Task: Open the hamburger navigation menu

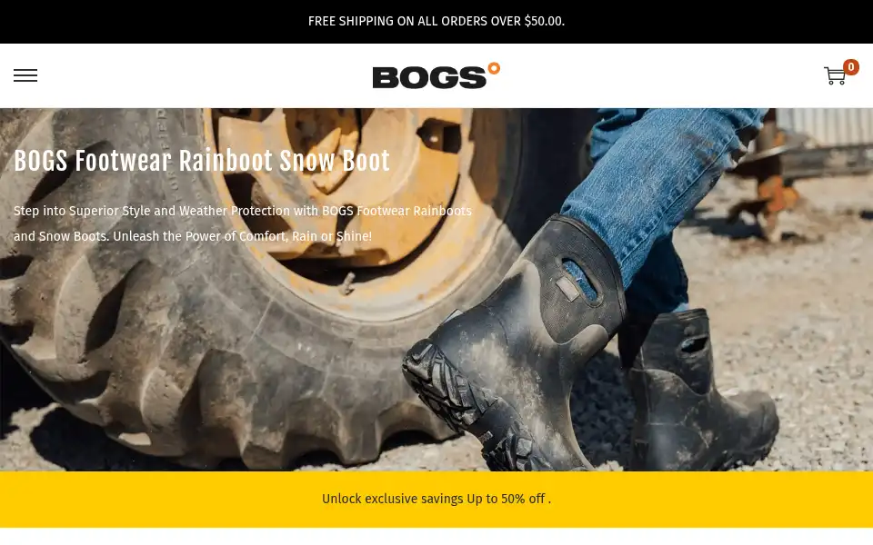Action: [x=25, y=75]
